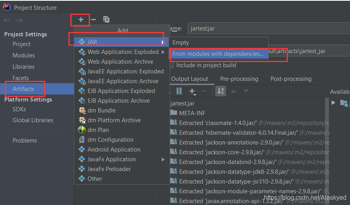
Task: Select JAR in the Add menu
Action: pos(122,42)
